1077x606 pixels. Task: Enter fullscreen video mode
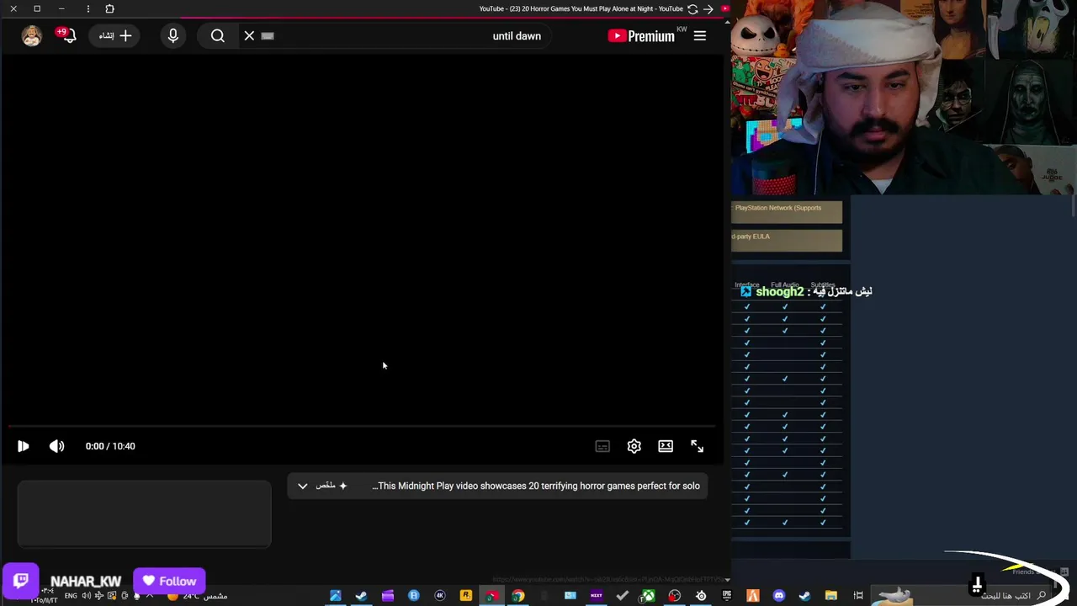698,446
